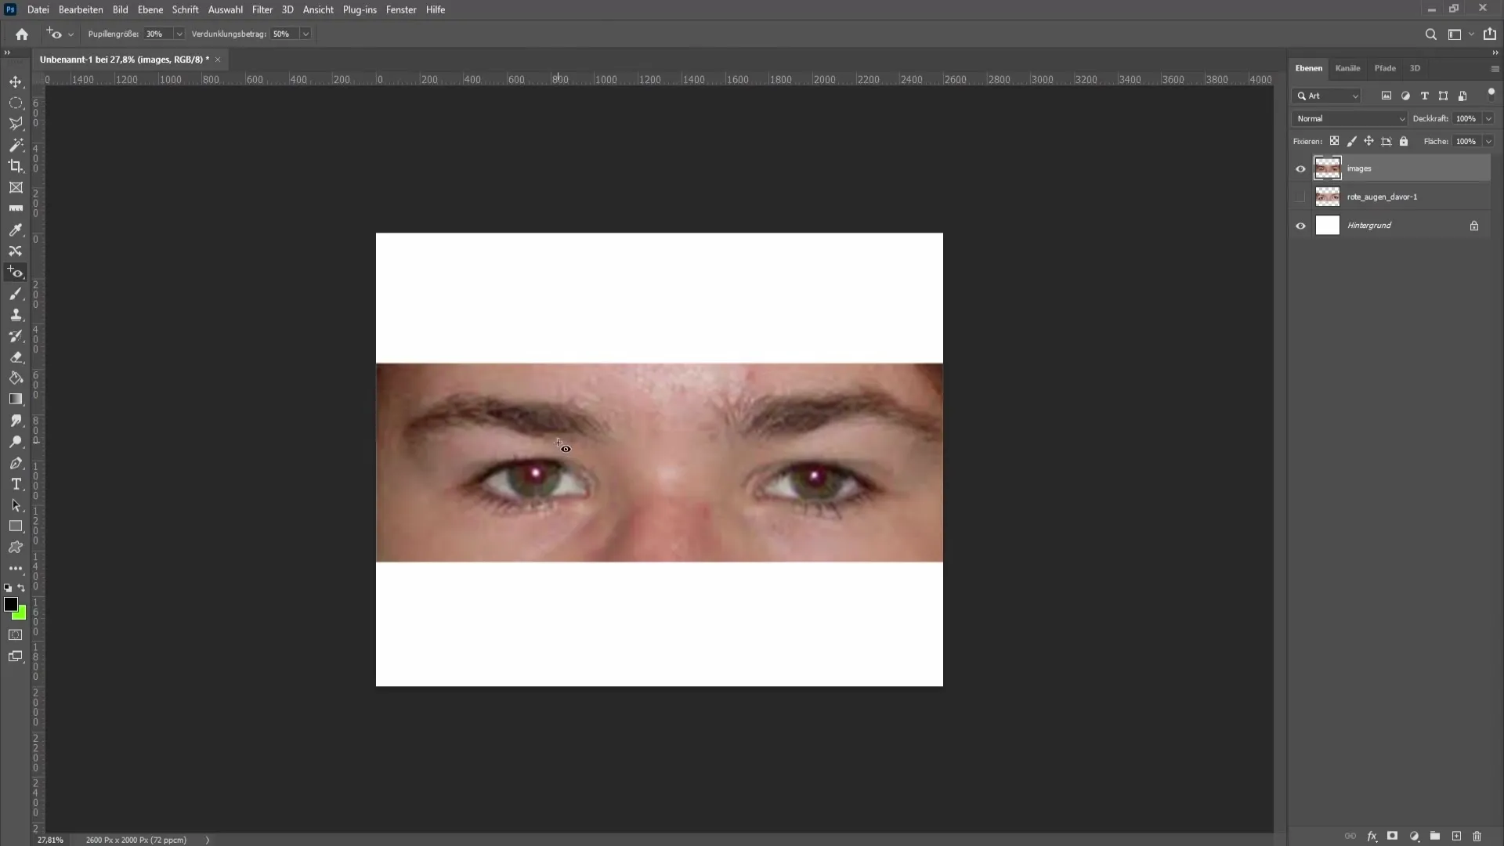Select the Crop tool
Image resolution: width=1504 pixels, height=846 pixels.
[x=16, y=166]
